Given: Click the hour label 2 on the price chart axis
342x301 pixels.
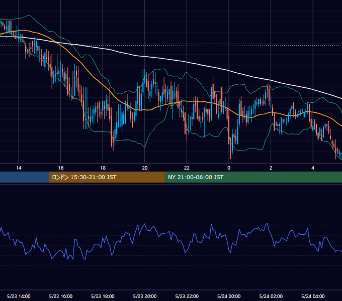Looking at the screenshot, I should 271,168.
